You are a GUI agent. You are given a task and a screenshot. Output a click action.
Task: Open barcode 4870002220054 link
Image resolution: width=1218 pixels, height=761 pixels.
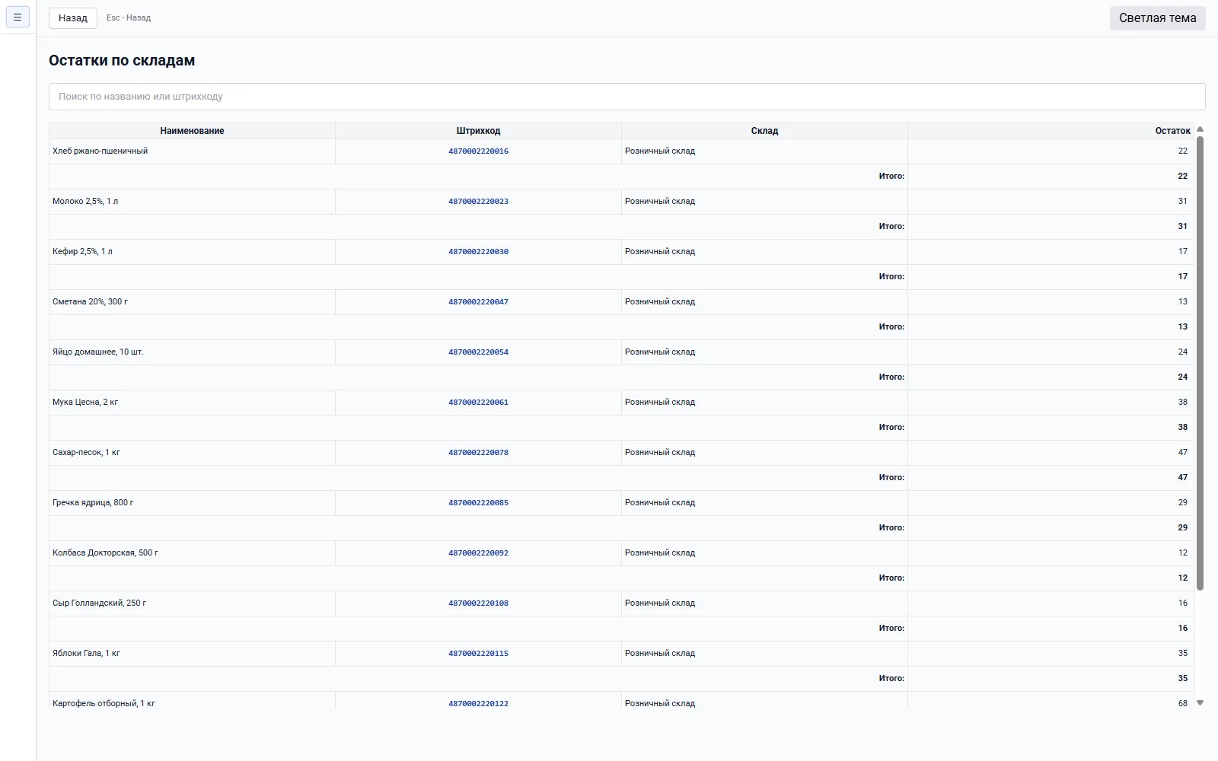(x=478, y=352)
